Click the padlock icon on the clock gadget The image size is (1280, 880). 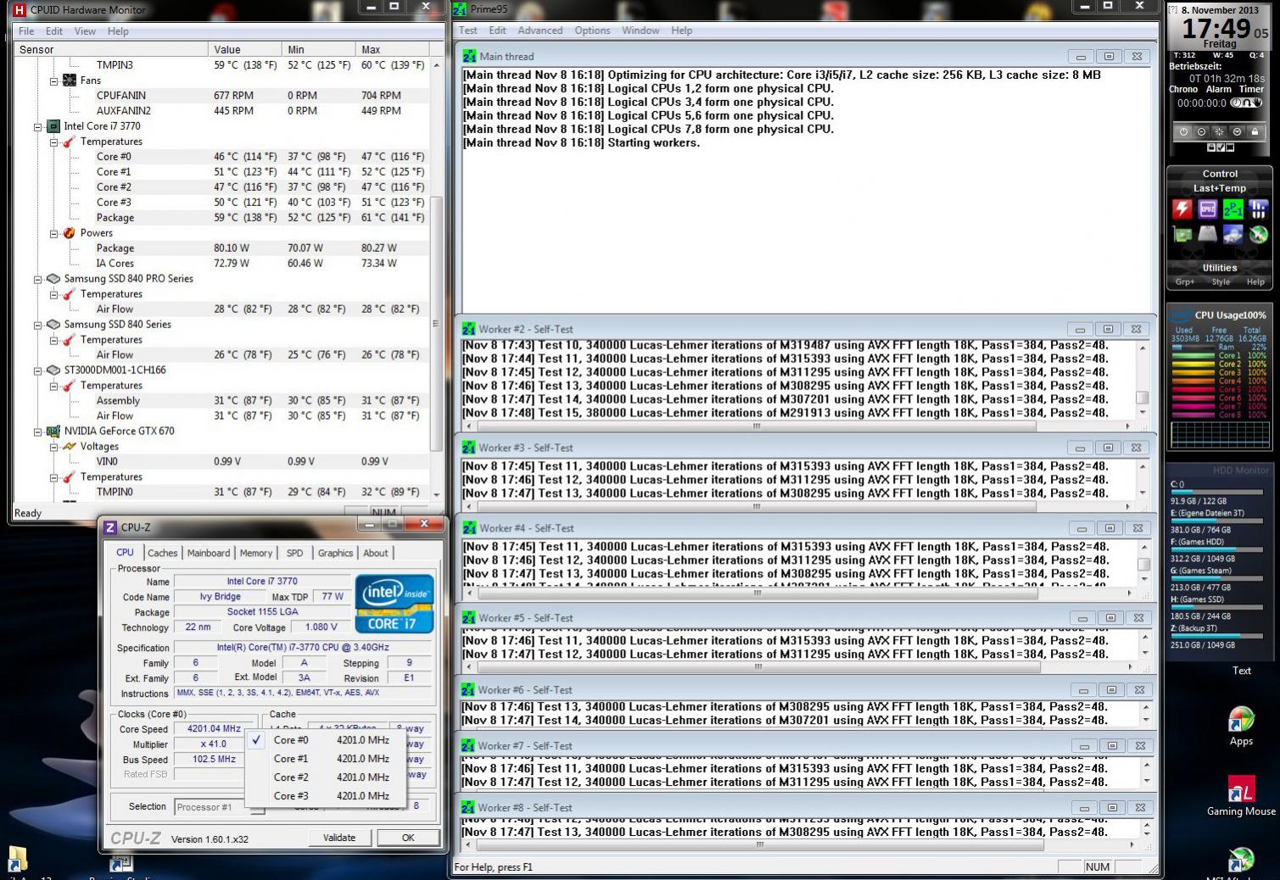click(1255, 132)
